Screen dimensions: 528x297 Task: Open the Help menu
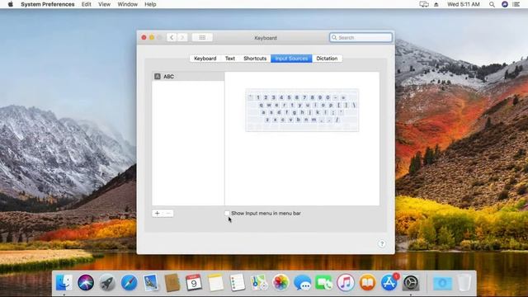tap(150, 4)
